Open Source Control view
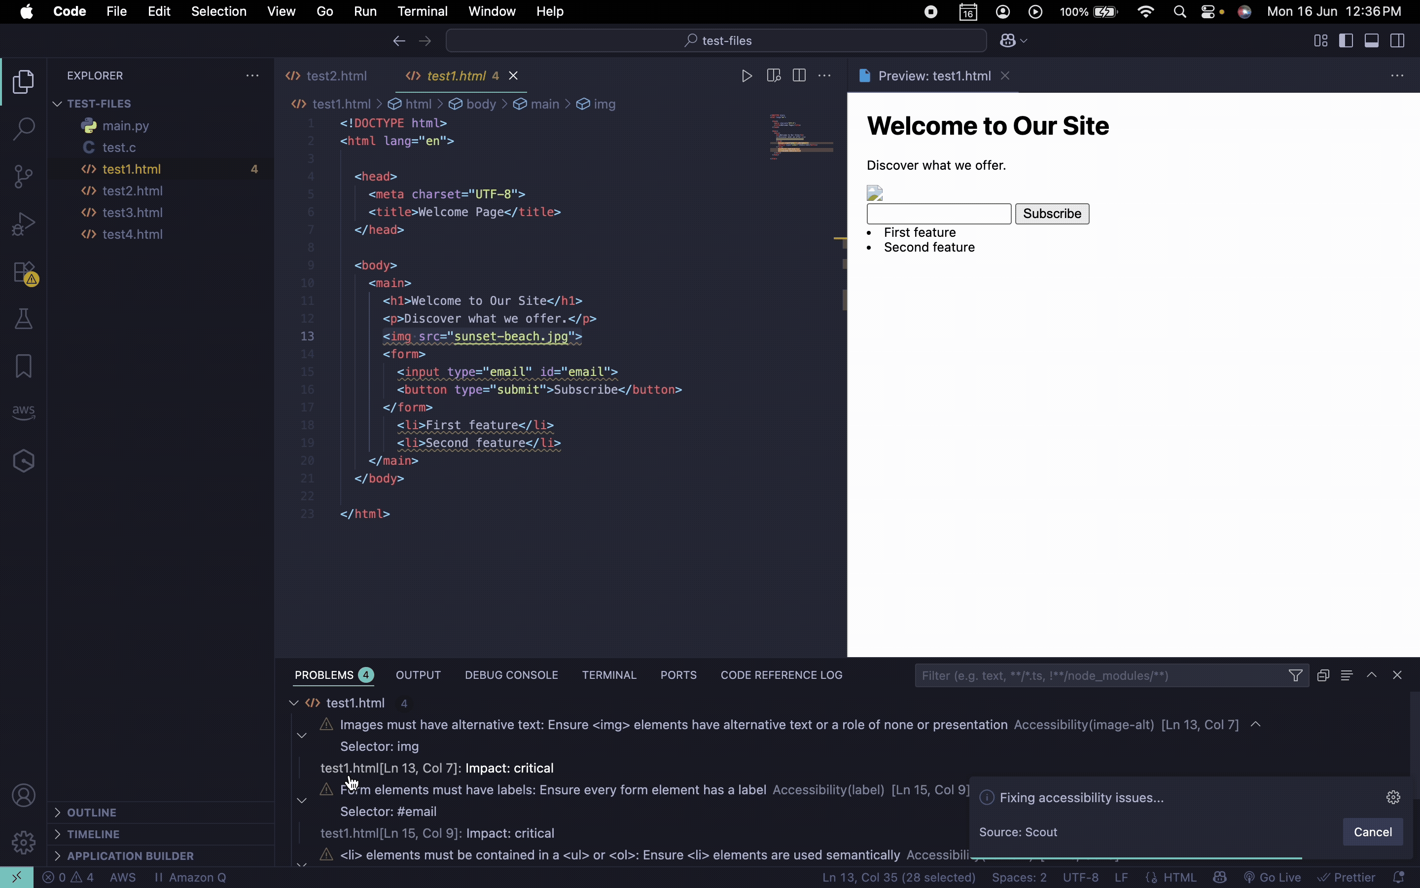1420x888 pixels. point(24,176)
